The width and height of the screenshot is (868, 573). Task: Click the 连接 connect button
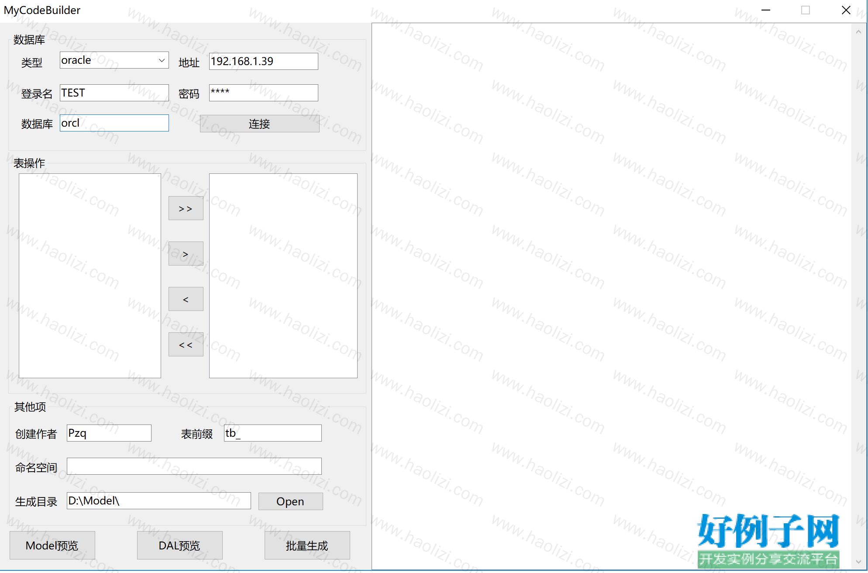click(x=259, y=124)
